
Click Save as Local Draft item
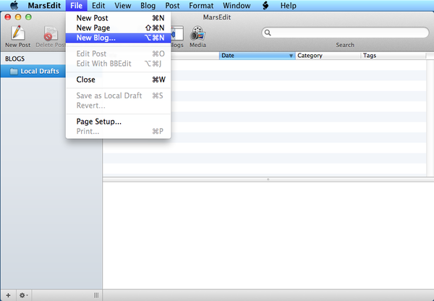[x=118, y=96]
